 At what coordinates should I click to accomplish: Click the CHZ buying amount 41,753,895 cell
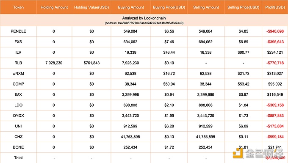coord(130,137)
